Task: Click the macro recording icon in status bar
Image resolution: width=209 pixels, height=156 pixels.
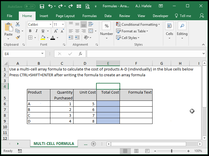Action: pos(20,151)
